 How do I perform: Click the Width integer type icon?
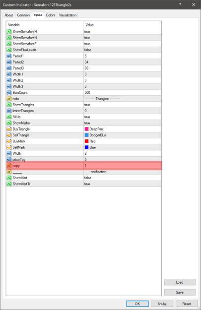coord(9,153)
